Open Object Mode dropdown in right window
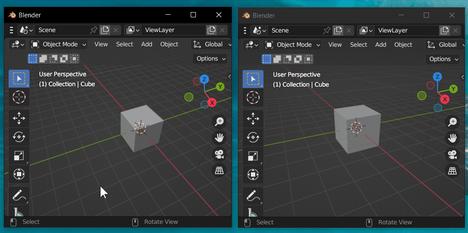This screenshot has height=233, width=468. pos(292,45)
